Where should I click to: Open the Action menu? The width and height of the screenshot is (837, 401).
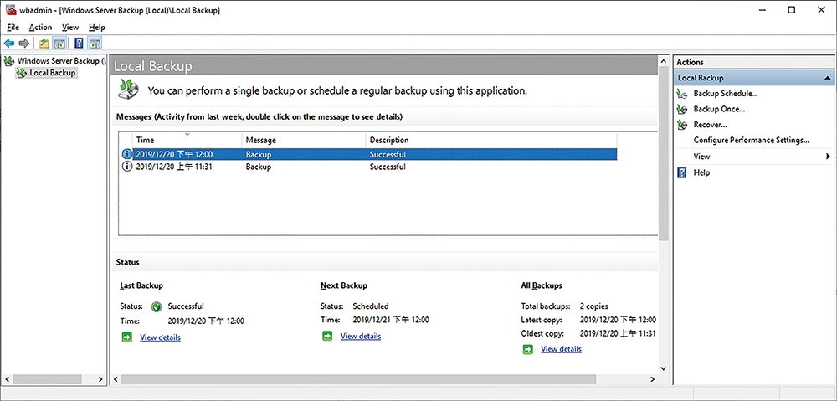pyautogui.click(x=40, y=28)
